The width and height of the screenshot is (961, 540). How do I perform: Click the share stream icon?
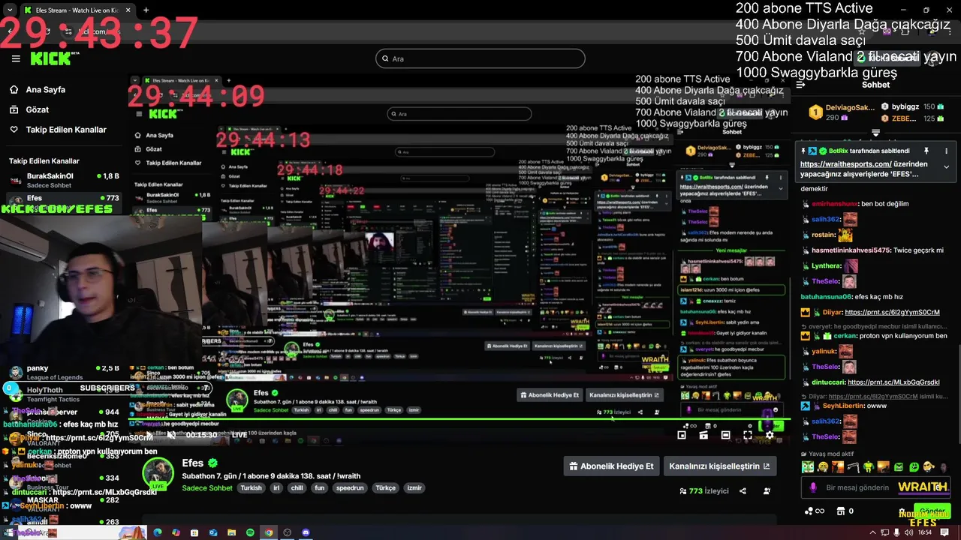click(x=743, y=491)
